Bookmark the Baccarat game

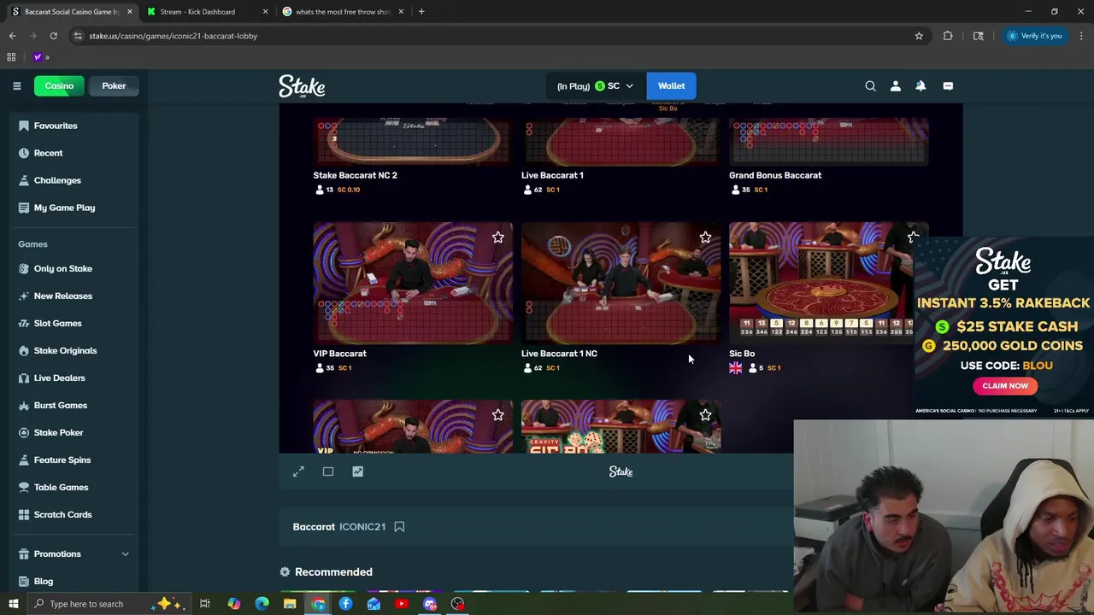click(399, 527)
